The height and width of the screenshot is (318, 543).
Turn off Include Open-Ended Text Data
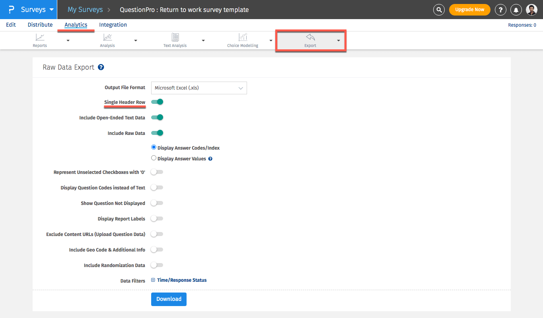[x=157, y=117]
